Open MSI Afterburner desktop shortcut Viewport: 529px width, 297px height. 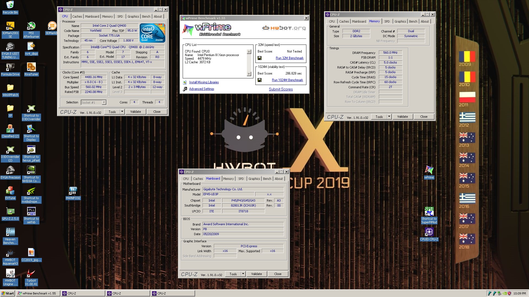point(31,30)
